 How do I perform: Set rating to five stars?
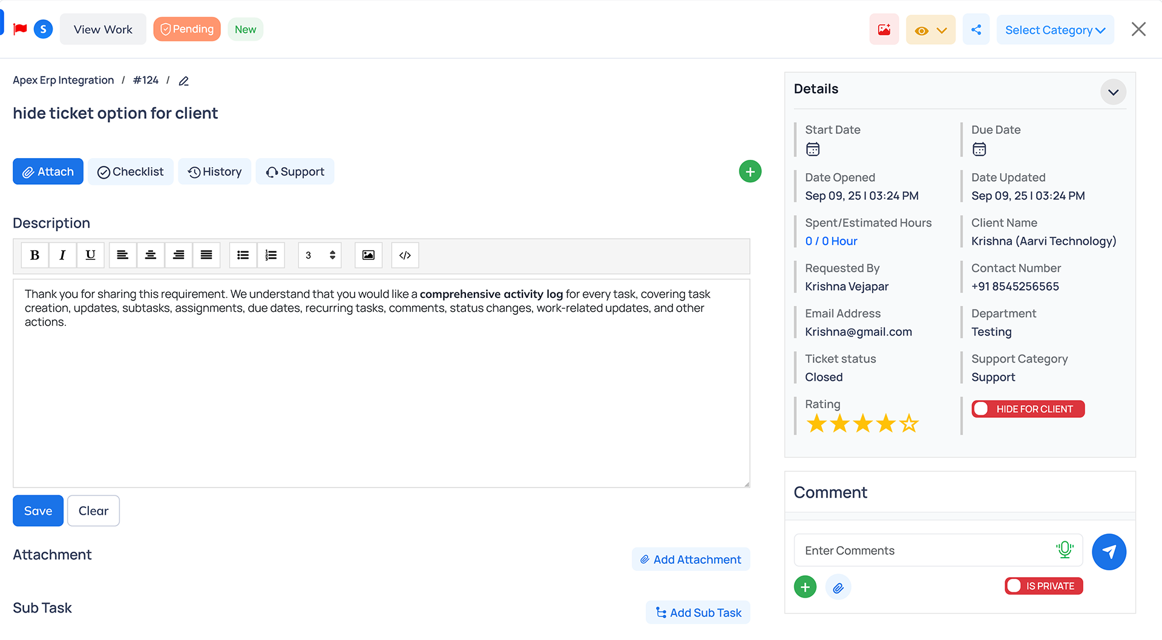908,423
